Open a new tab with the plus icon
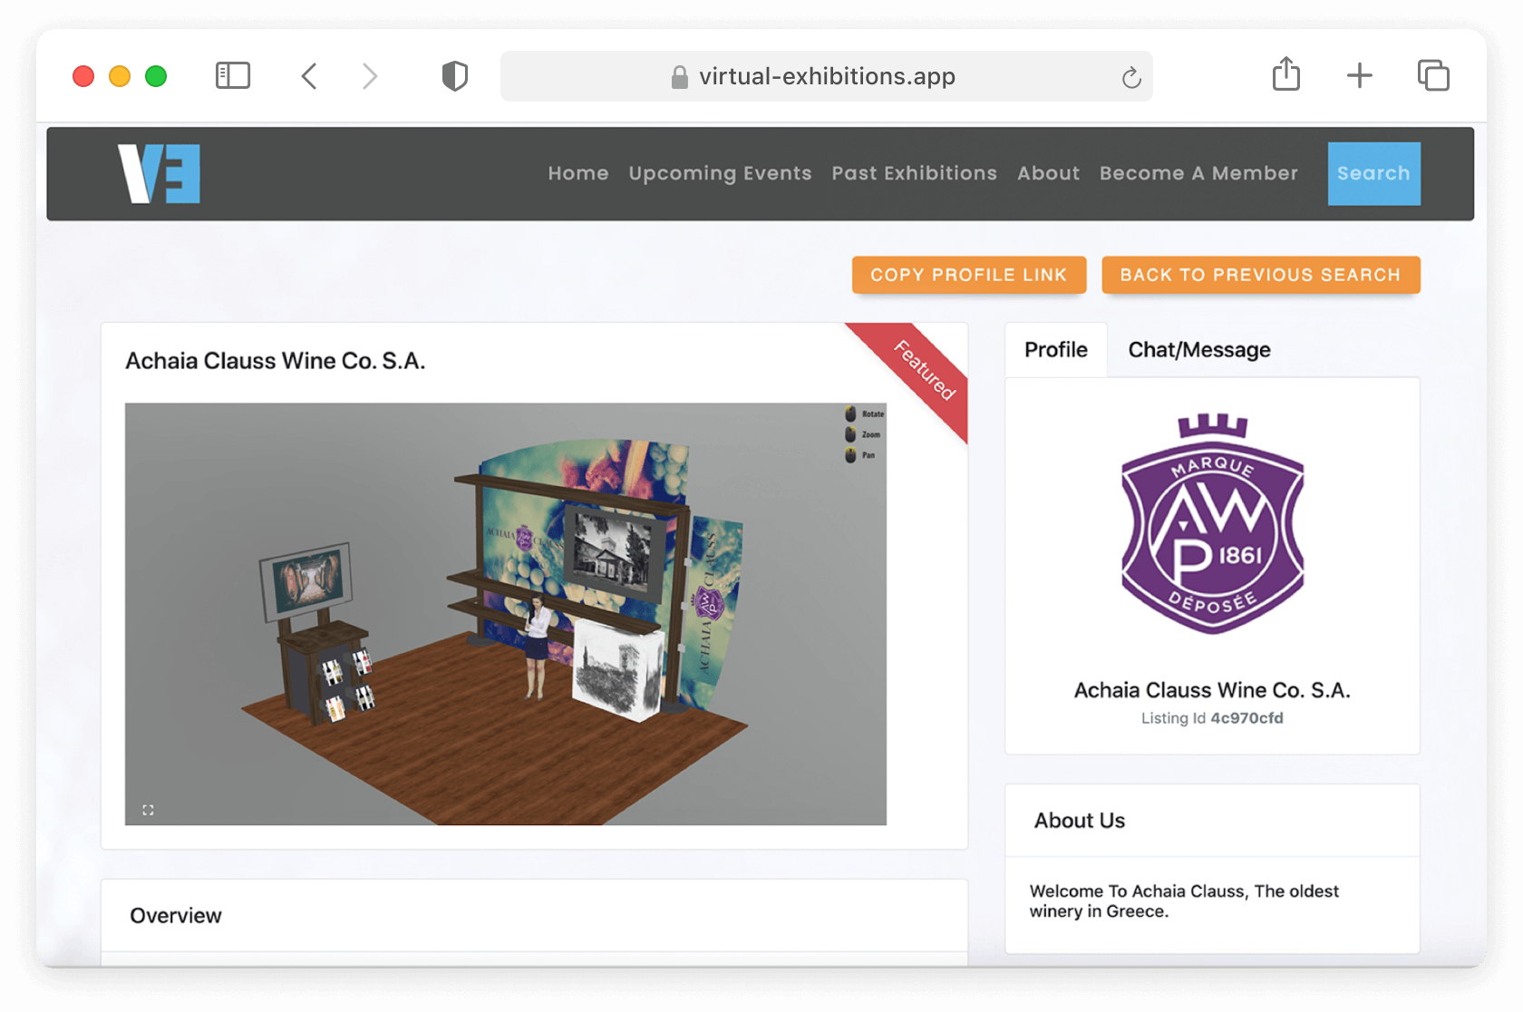 1359,75
